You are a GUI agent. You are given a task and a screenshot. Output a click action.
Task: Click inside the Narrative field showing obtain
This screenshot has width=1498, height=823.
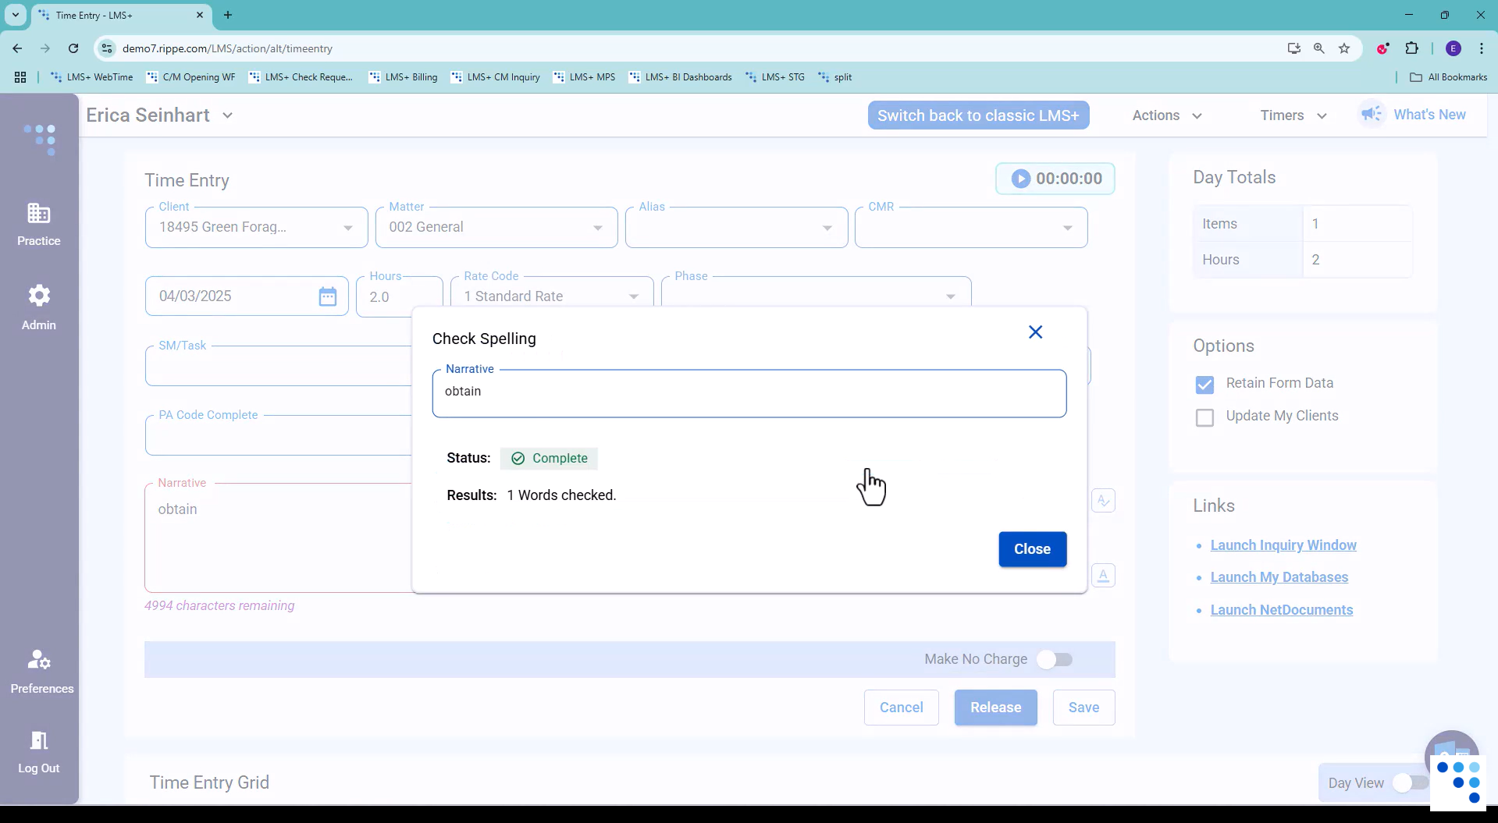pyautogui.click(x=749, y=393)
